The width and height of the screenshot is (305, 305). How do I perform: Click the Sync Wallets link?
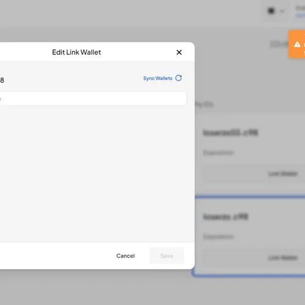[x=158, y=78]
